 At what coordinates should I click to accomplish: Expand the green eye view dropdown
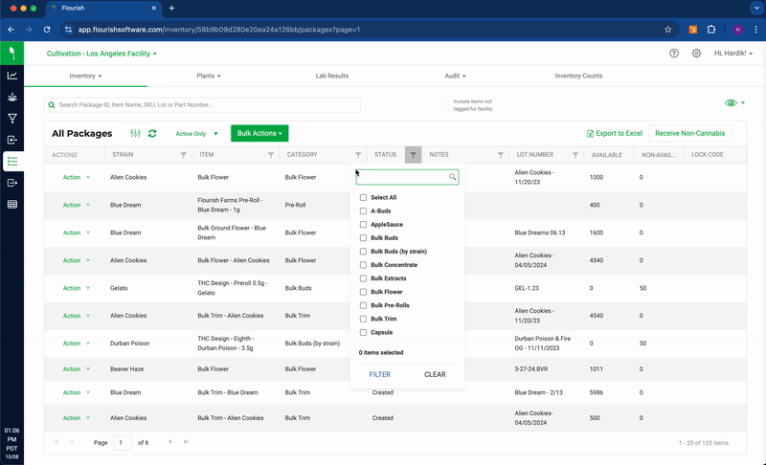[x=734, y=102]
